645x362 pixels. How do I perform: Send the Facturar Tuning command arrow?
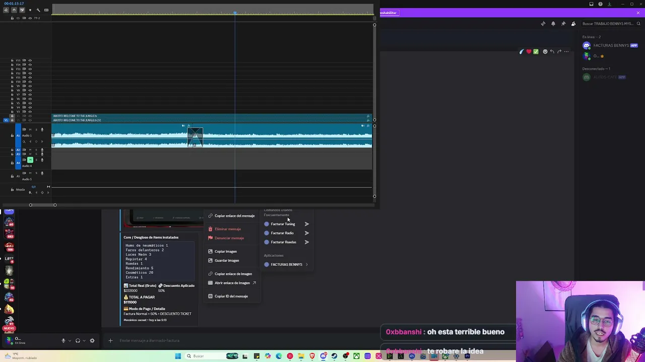pos(306,224)
